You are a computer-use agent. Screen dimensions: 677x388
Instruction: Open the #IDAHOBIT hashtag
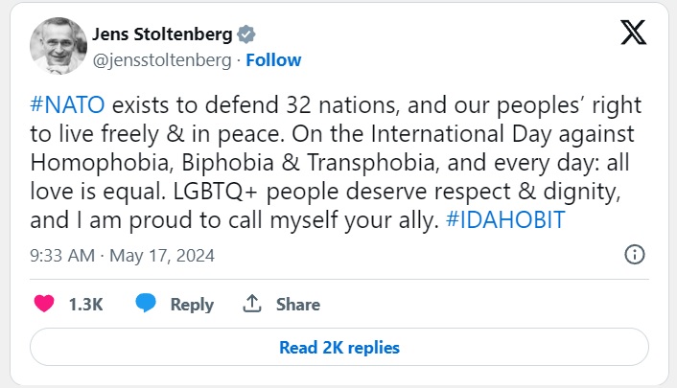coord(504,218)
